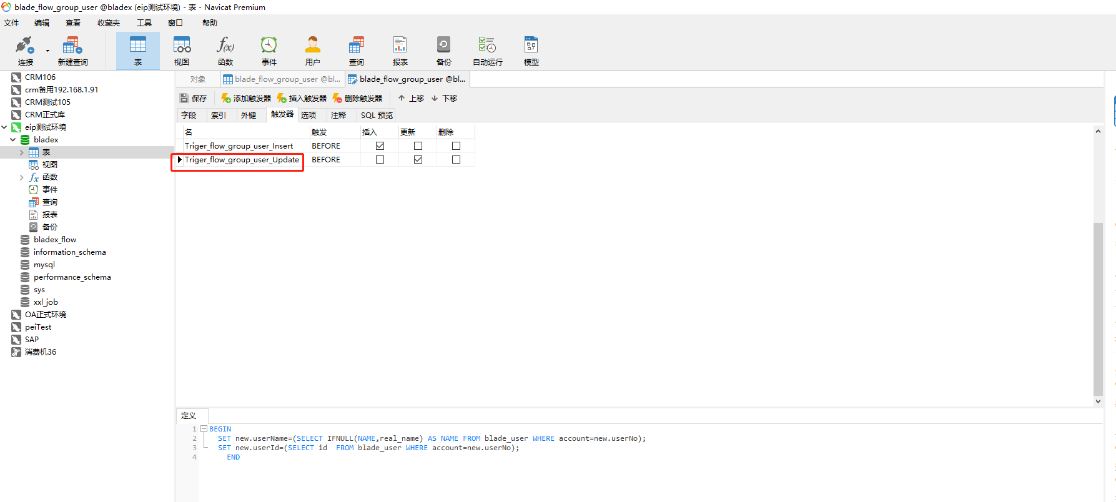
Task: Click into SQL line 2 of trigger definition
Action: tap(432, 438)
